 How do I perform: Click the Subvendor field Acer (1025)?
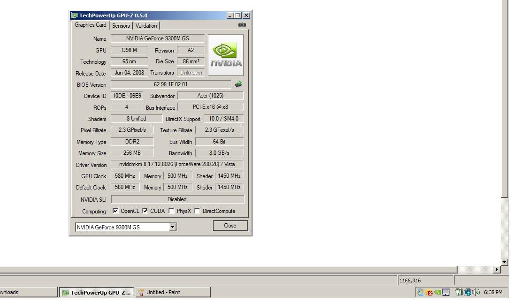pyautogui.click(x=210, y=96)
